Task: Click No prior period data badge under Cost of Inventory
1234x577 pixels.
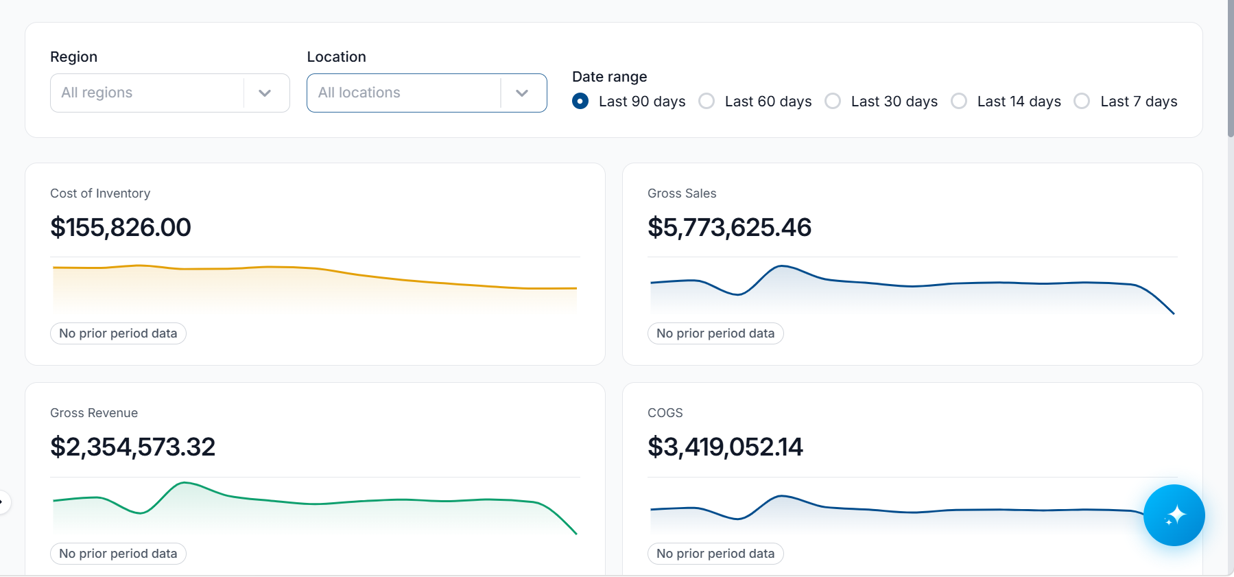Action: pos(118,333)
